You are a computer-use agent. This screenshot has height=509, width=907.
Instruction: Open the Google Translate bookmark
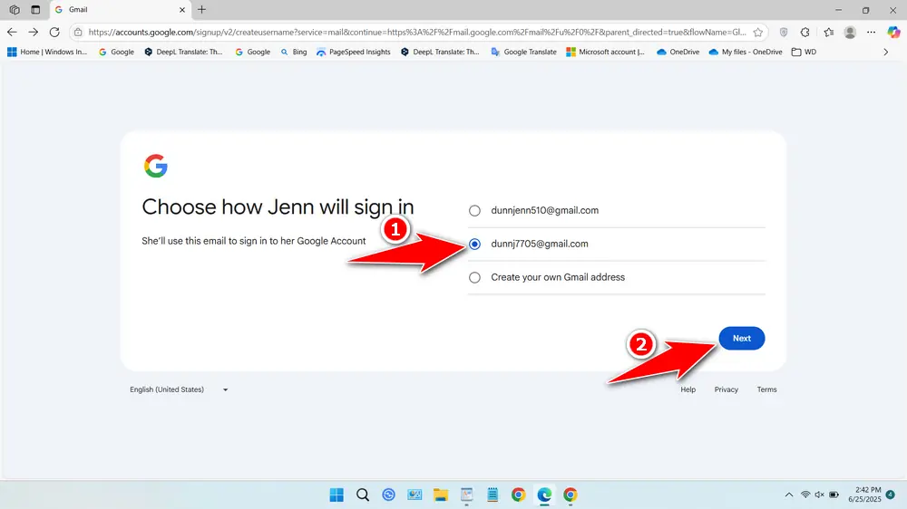(523, 52)
